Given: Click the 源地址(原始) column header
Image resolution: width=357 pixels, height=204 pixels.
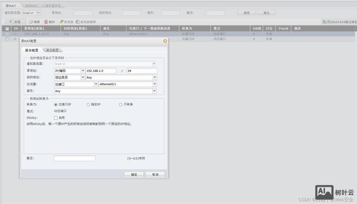Looking at the screenshot, I should (41, 29).
